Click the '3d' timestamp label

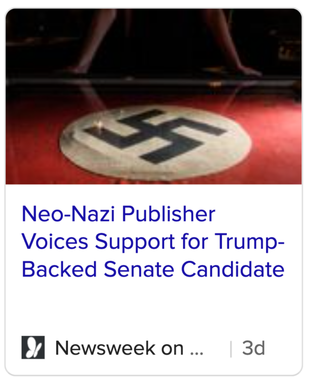(253, 348)
